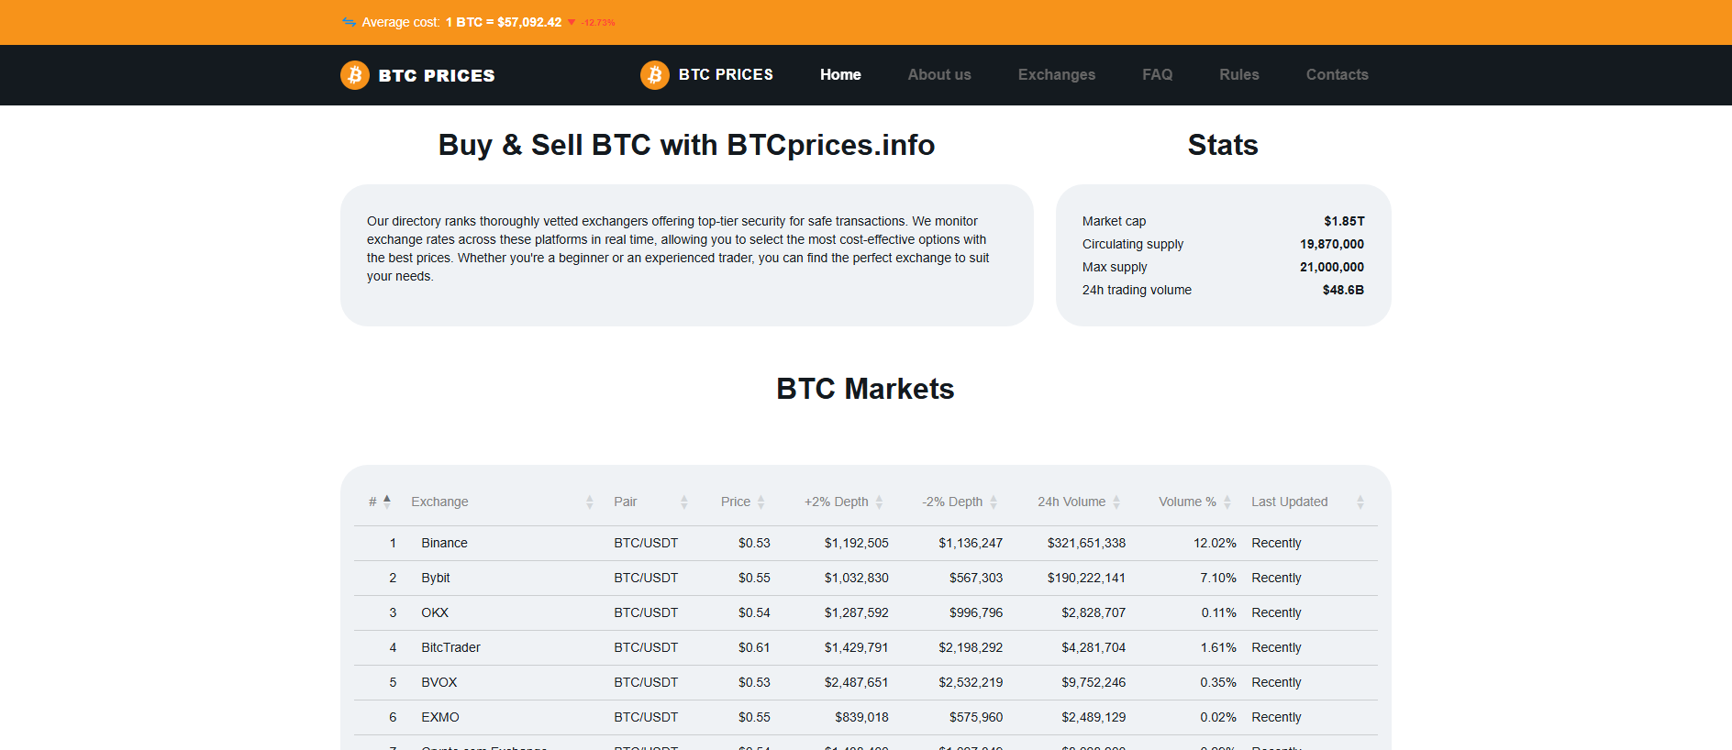Open the About us page
The width and height of the screenshot is (1732, 750).
click(x=939, y=75)
